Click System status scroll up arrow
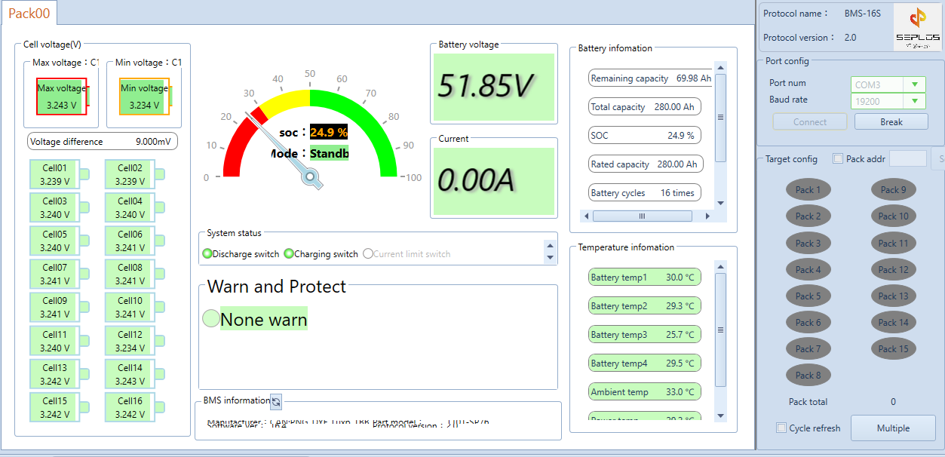Image resolution: width=945 pixels, height=457 pixels. tap(549, 245)
